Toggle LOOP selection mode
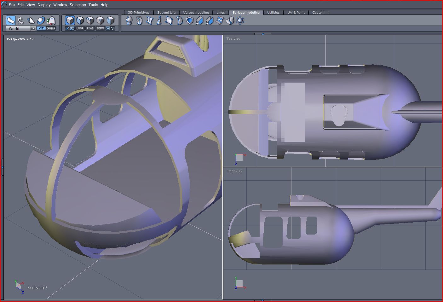The image size is (443, 302). 80,28
